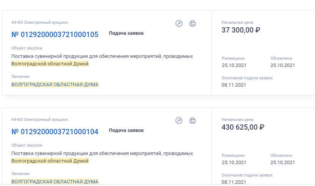This screenshot has height=186, width=315.
Task: Click the Обновлено date in the 430 625,00 ₽ card
Action: (282, 163)
